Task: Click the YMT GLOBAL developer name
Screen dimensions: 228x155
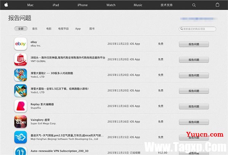Action: click(38, 61)
